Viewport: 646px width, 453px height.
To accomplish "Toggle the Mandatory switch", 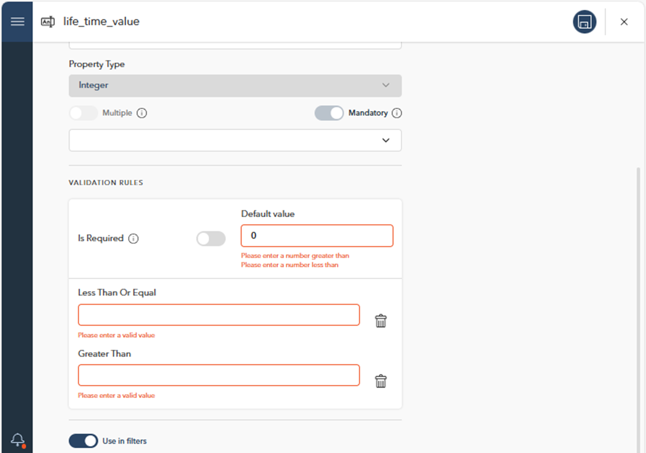I will [329, 113].
